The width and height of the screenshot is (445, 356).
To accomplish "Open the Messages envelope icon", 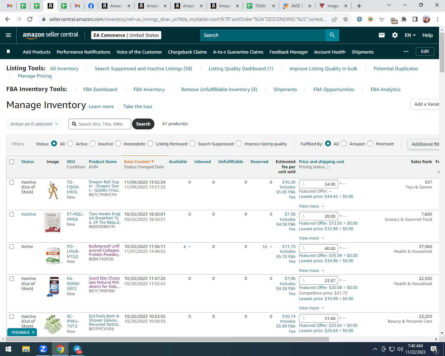I will pos(382,35).
